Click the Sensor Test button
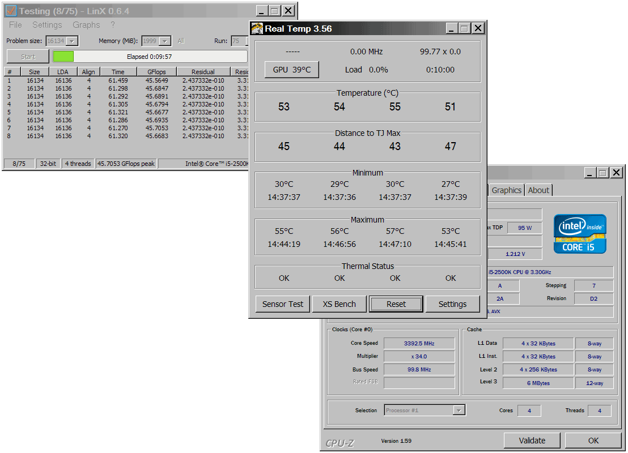The width and height of the screenshot is (628, 453). [x=282, y=304]
